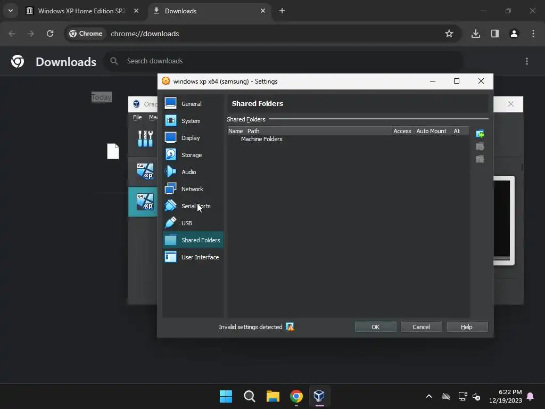Open the tab search dropdown

(x=11, y=11)
